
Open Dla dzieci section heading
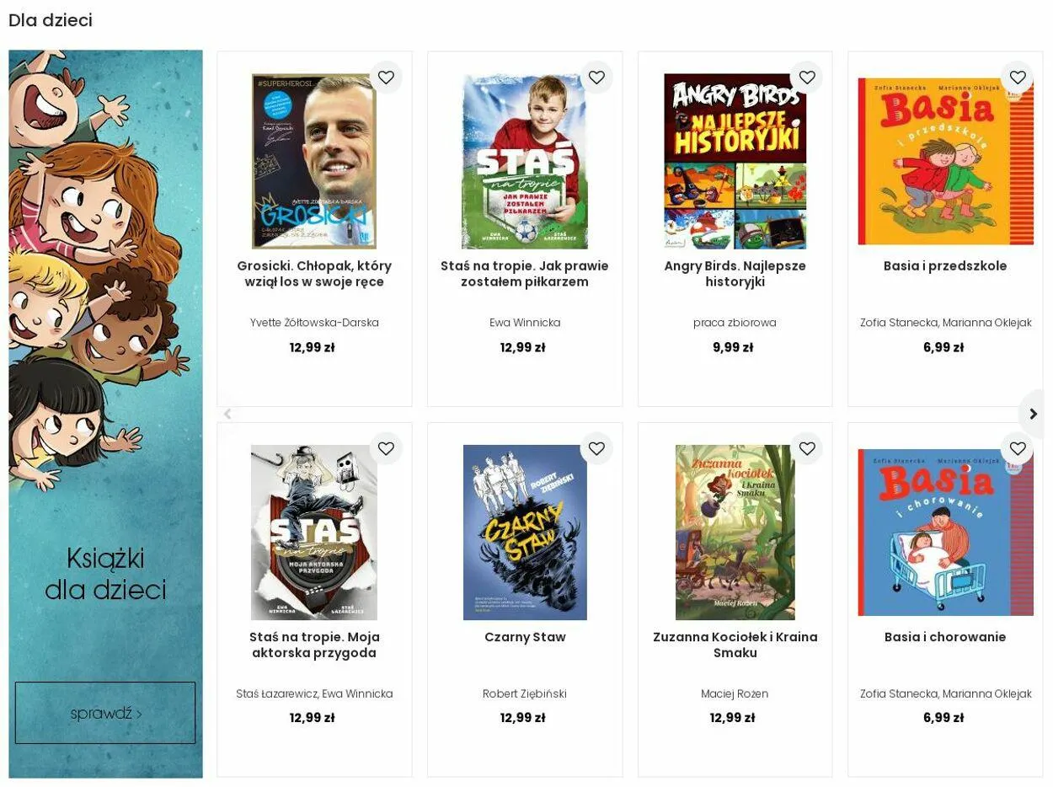[51, 20]
